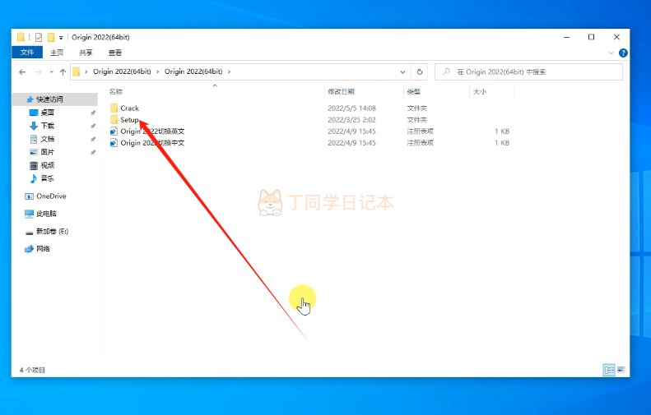Image resolution: width=651 pixels, height=415 pixels.
Task: Refresh the current folder view
Action: tap(420, 71)
